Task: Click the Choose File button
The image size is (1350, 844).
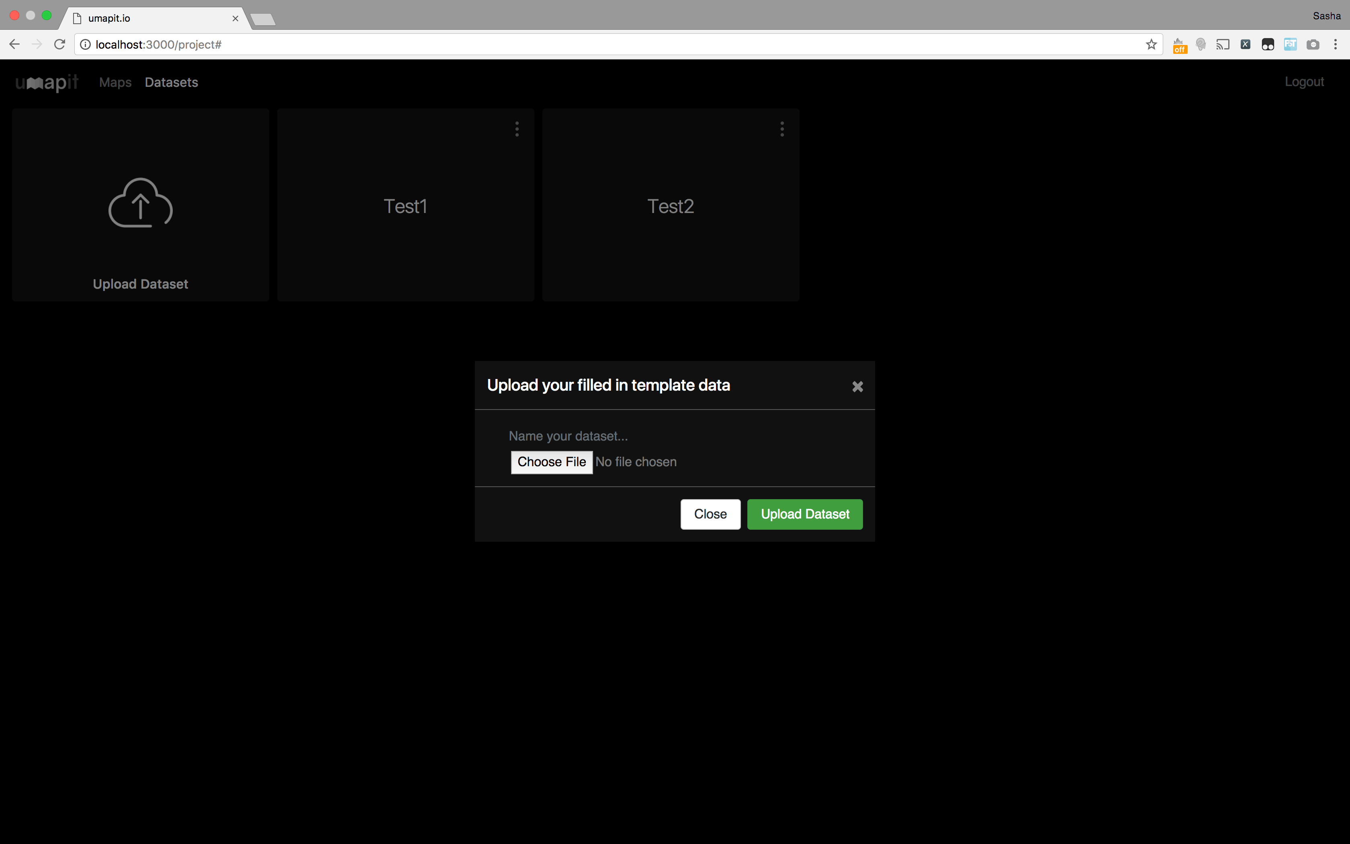Action: (552, 462)
